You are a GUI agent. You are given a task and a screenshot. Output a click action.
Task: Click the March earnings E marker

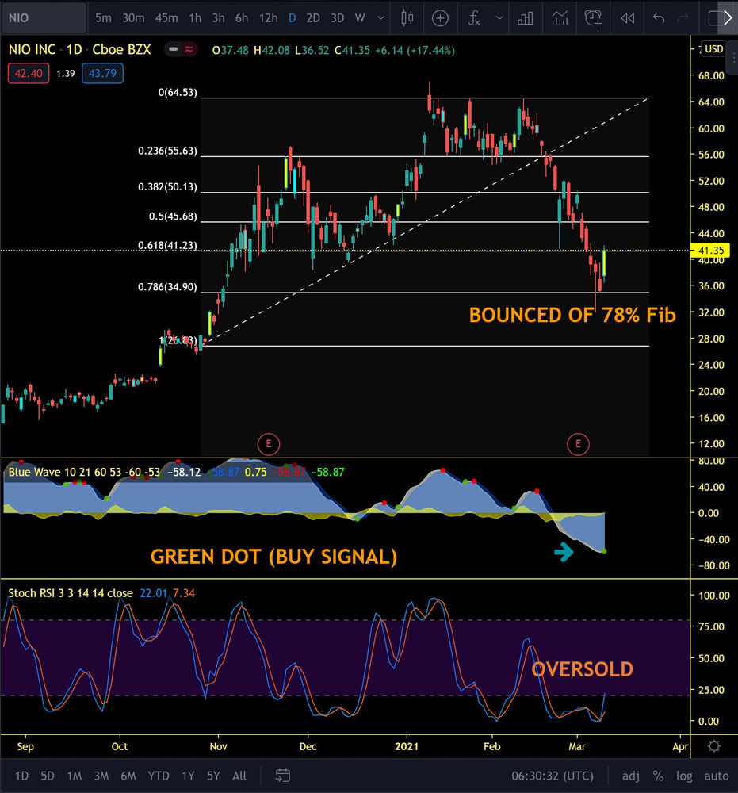point(578,444)
